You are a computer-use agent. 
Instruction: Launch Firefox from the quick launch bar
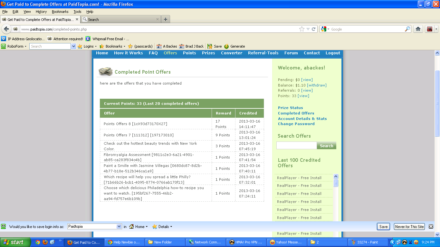(45, 242)
